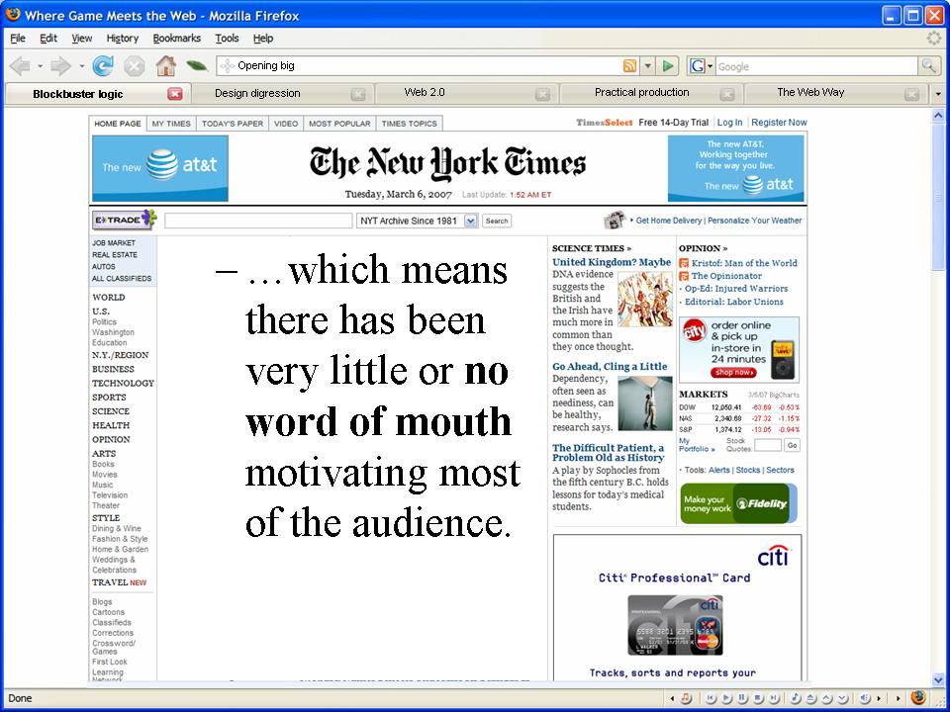Open the back button history dropdown arrow
The image size is (950, 712).
(x=40, y=66)
